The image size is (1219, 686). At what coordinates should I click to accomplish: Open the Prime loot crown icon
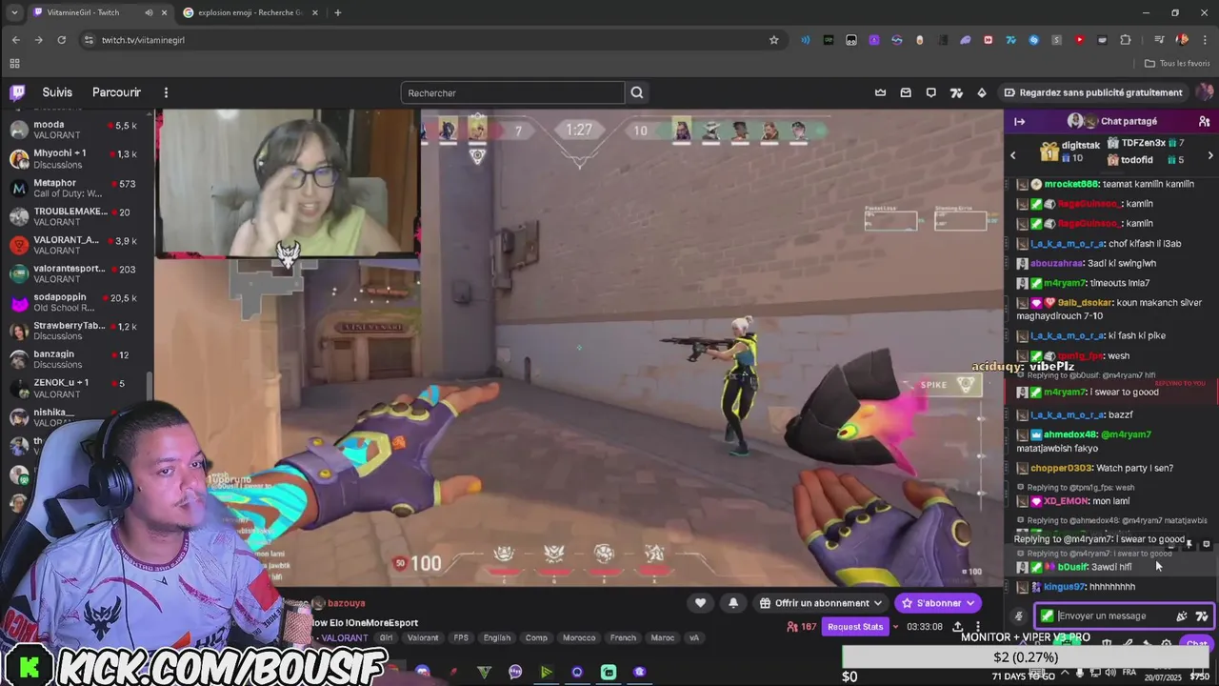pyautogui.click(x=880, y=92)
